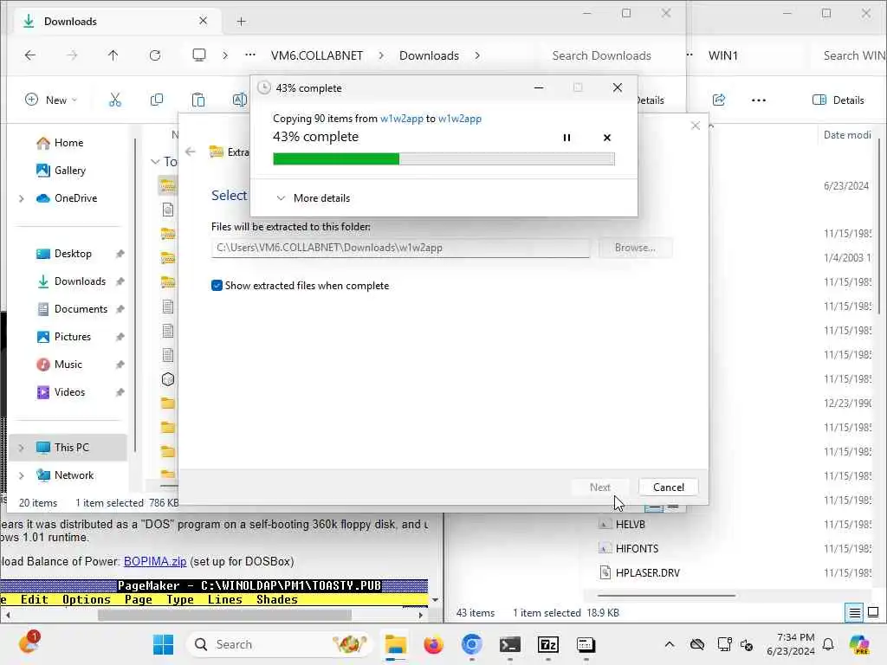Image resolution: width=887 pixels, height=665 pixels.
Task: Navigate back in Downloads window
Action: pos(30,55)
